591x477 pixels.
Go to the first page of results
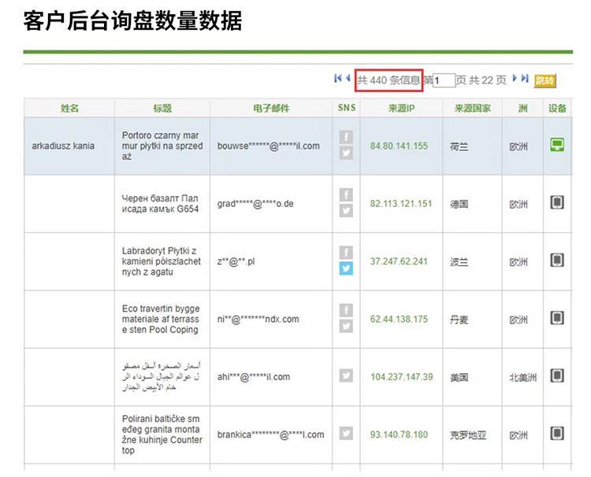pos(338,79)
